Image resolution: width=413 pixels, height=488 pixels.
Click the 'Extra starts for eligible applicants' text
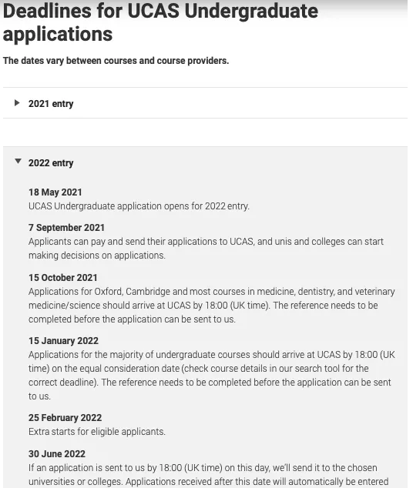97,432
